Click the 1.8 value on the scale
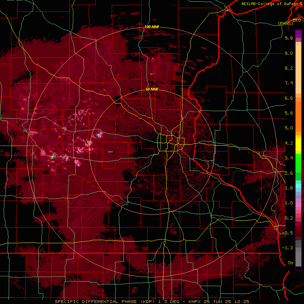 coord(289,188)
